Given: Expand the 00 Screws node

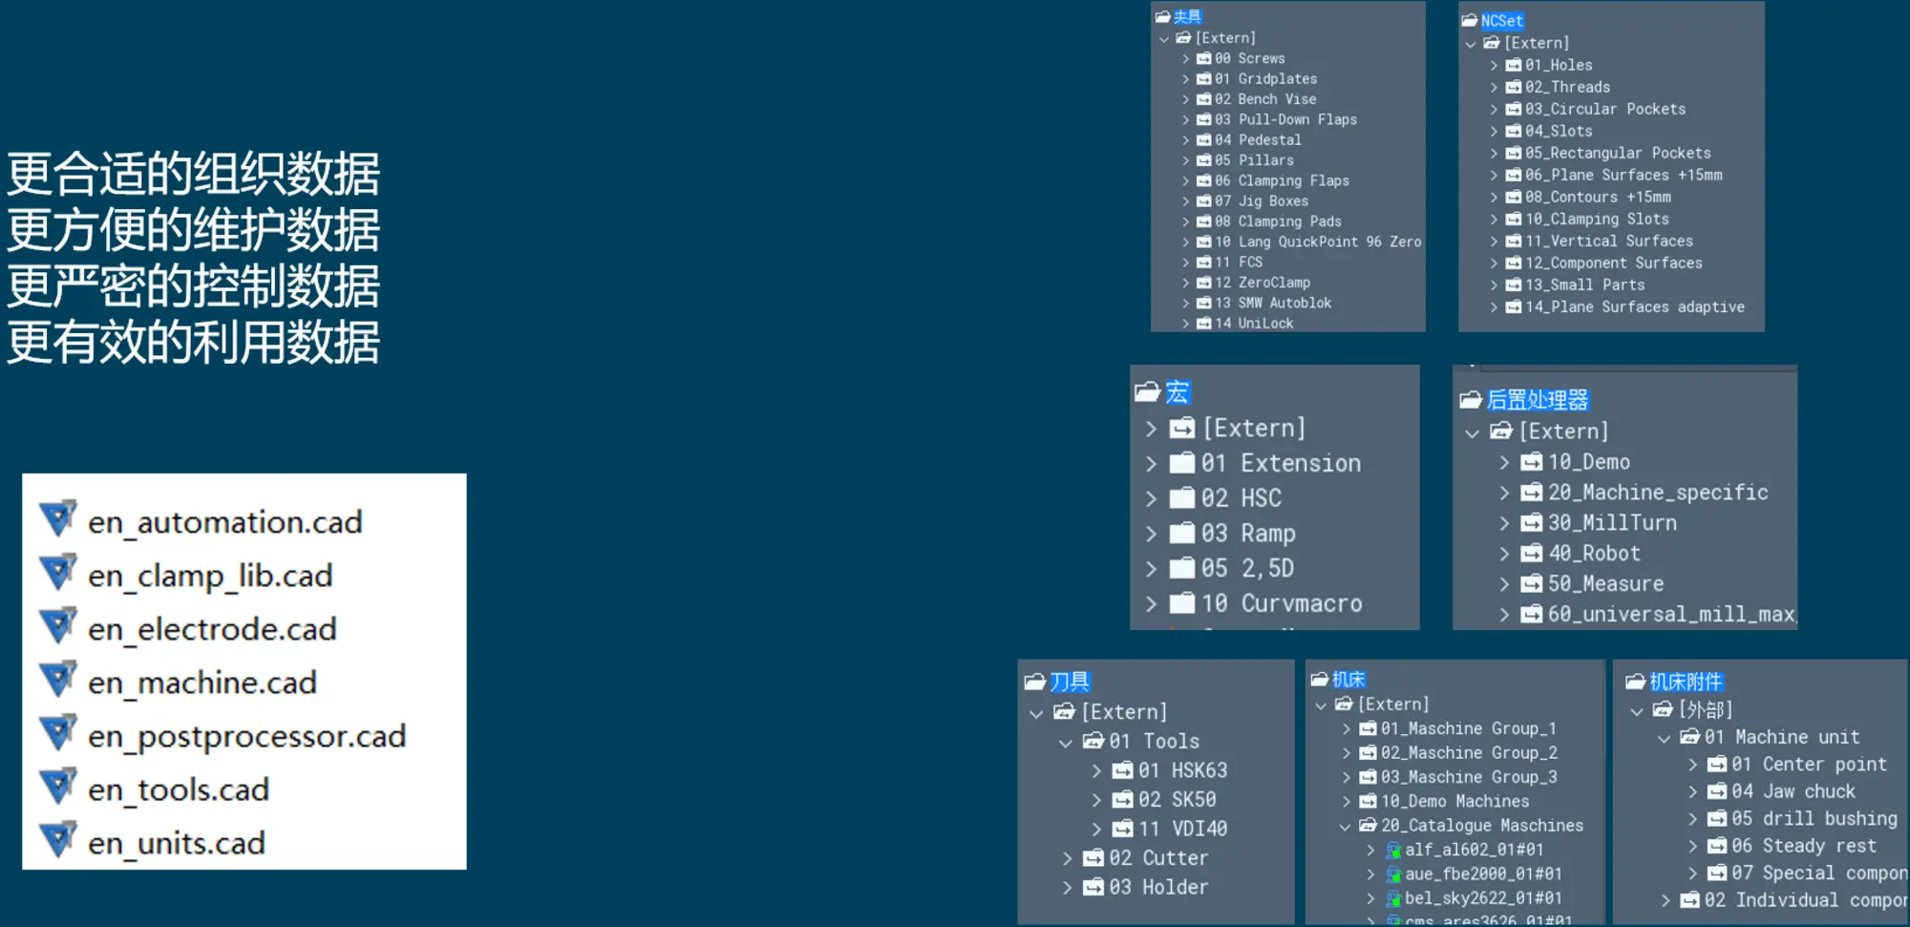Looking at the screenshot, I should tap(1186, 58).
